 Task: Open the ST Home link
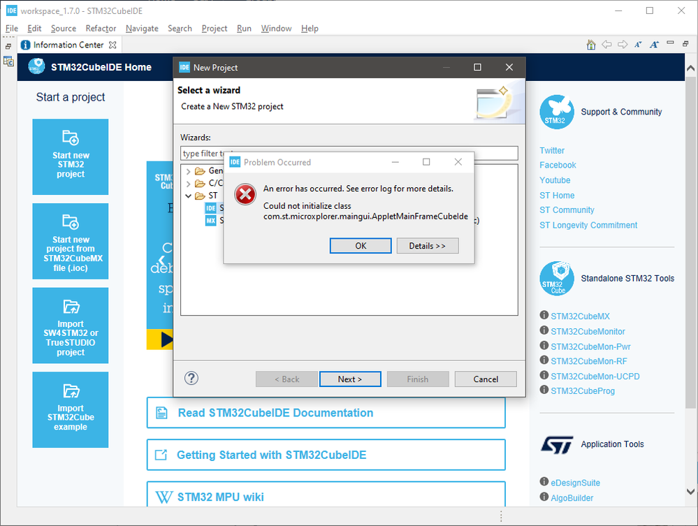click(557, 196)
